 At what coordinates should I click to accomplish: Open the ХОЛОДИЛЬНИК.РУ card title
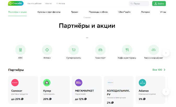pyautogui.click(x=118, y=92)
